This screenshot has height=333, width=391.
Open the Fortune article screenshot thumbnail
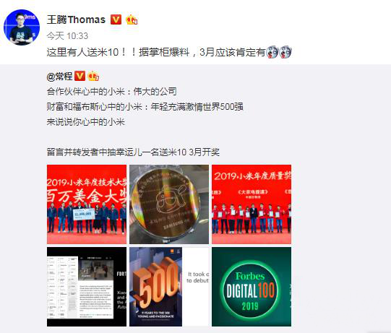[x=87, y=287]
